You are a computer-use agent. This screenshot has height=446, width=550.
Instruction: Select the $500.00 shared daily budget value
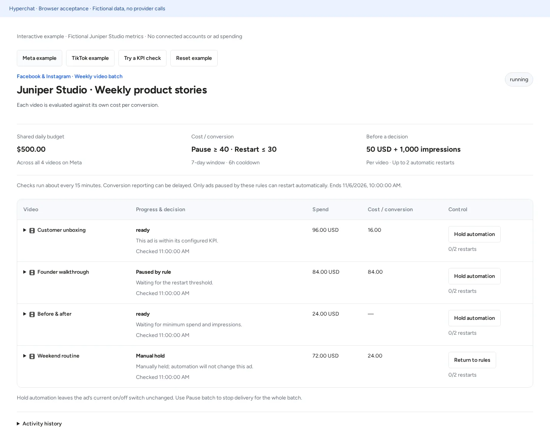[x=31, y=149]
